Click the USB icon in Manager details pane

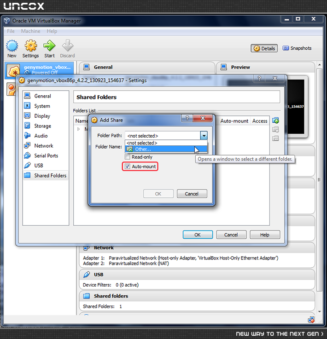pyautogui.click(x=87, y=275)
